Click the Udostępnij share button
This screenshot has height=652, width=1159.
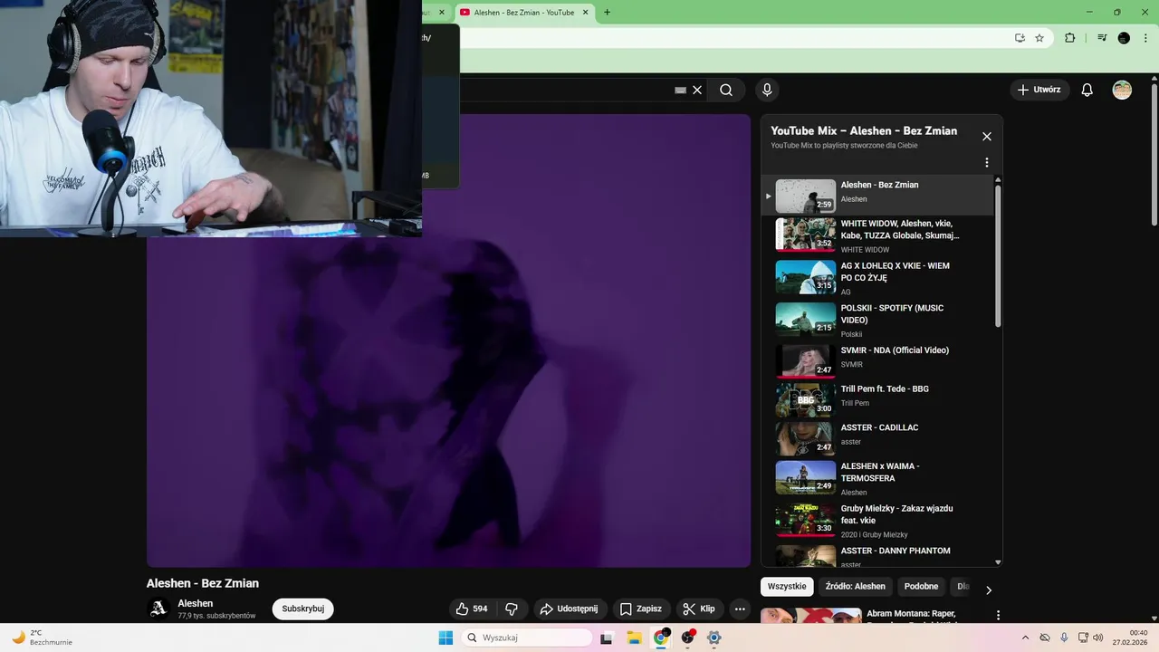tap(570, 609)
